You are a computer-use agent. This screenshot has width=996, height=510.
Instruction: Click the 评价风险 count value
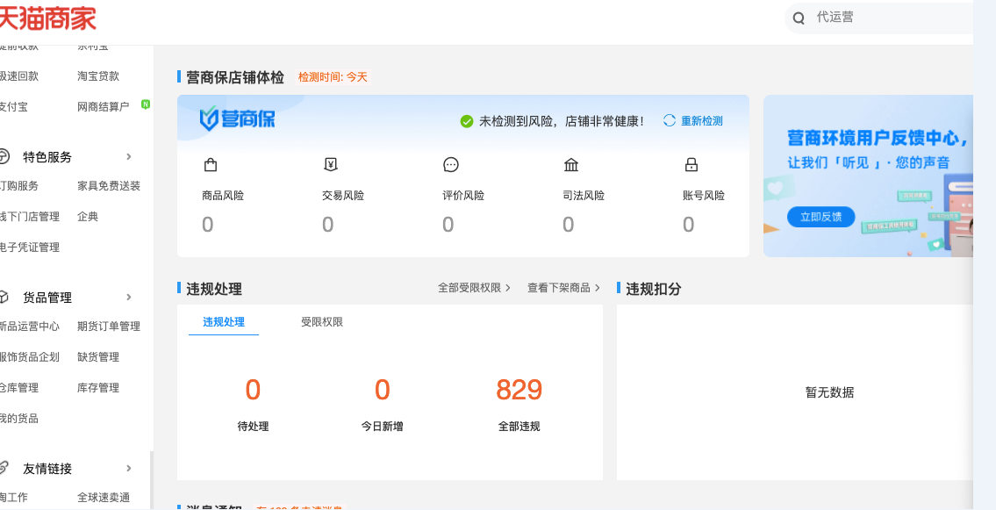point(448,225)
